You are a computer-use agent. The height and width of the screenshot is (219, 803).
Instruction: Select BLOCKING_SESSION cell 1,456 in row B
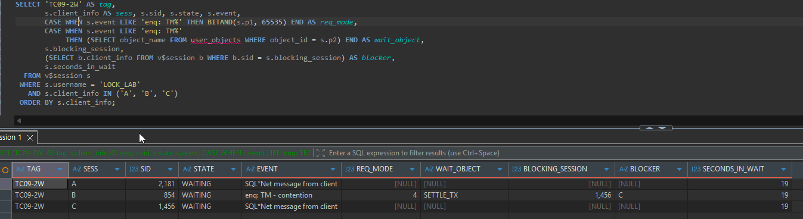[x=561, y=195]
